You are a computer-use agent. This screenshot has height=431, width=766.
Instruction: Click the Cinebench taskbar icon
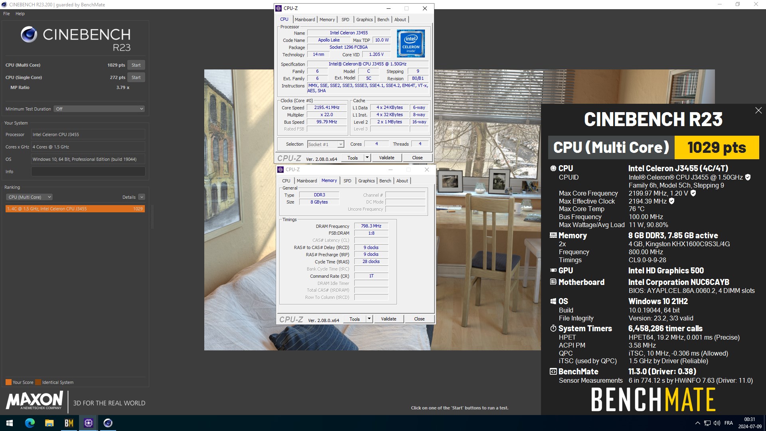(x=108, y=423)
